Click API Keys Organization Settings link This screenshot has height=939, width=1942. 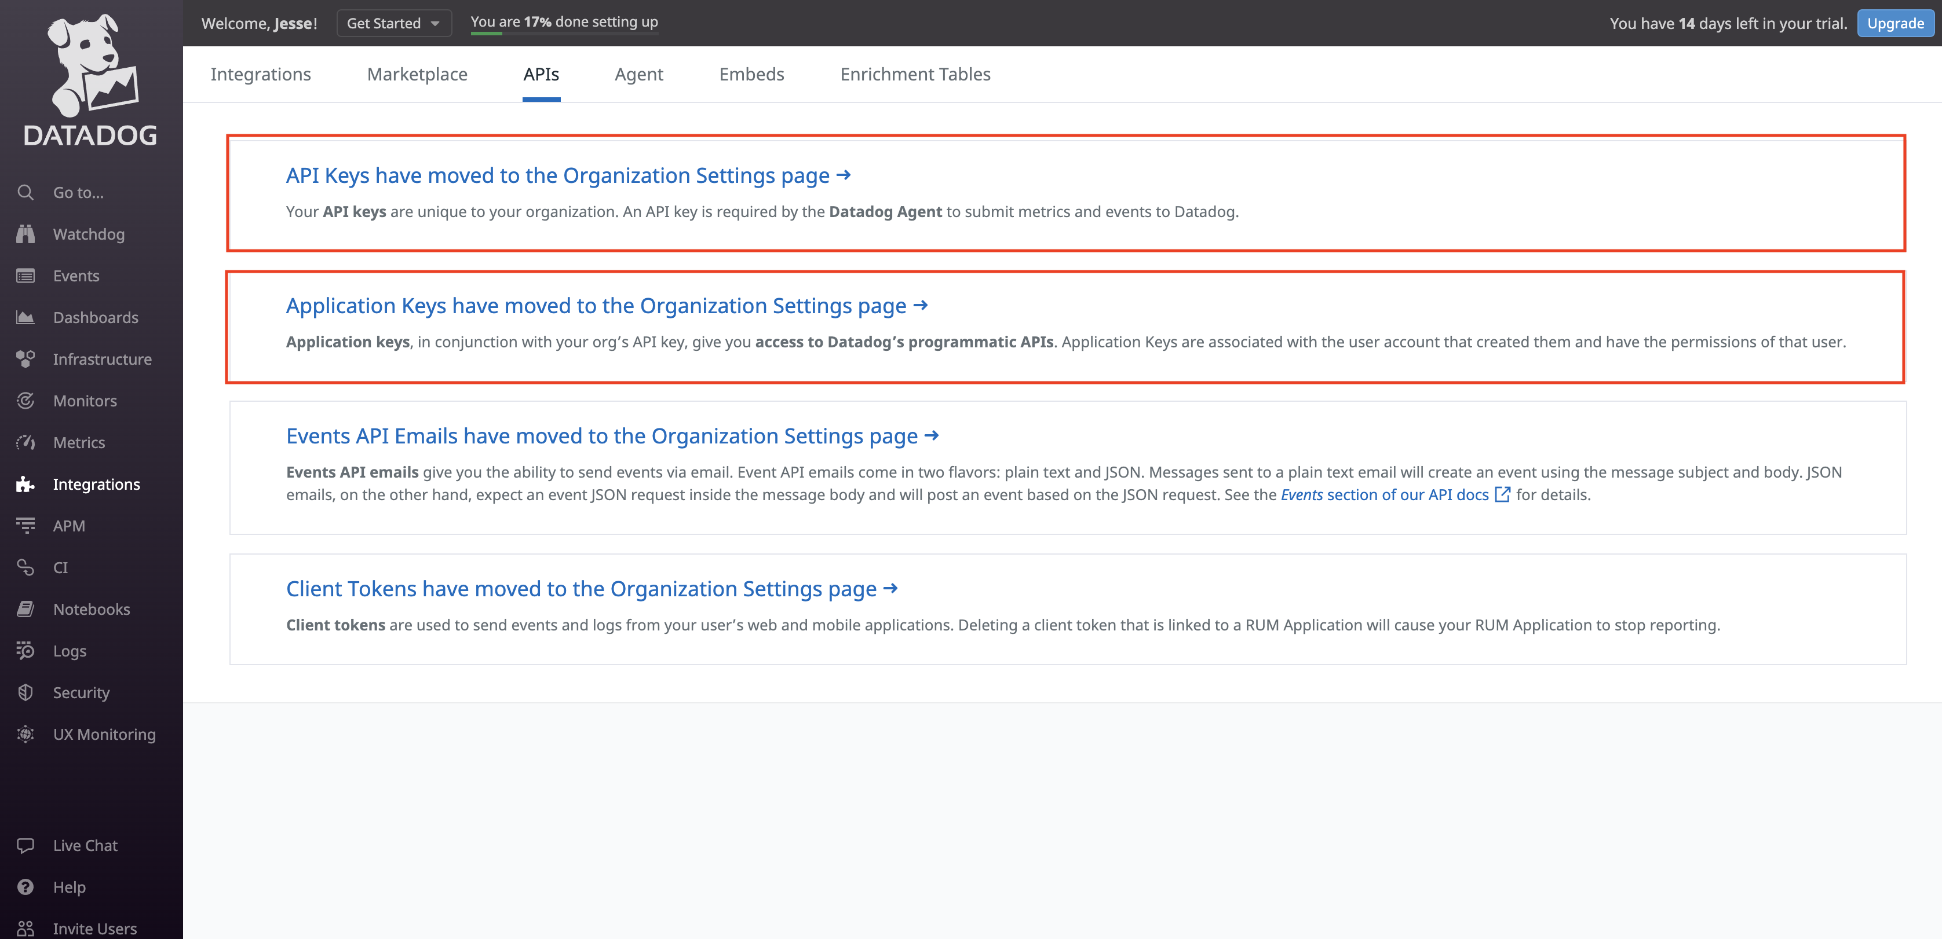(568, 174)
